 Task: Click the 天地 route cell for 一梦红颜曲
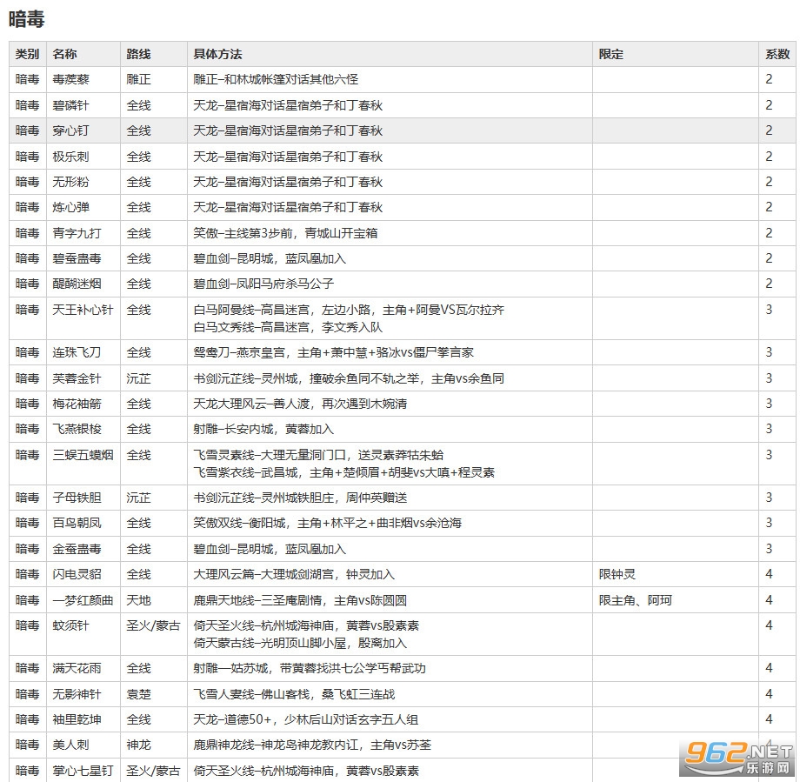coord(154,600)
